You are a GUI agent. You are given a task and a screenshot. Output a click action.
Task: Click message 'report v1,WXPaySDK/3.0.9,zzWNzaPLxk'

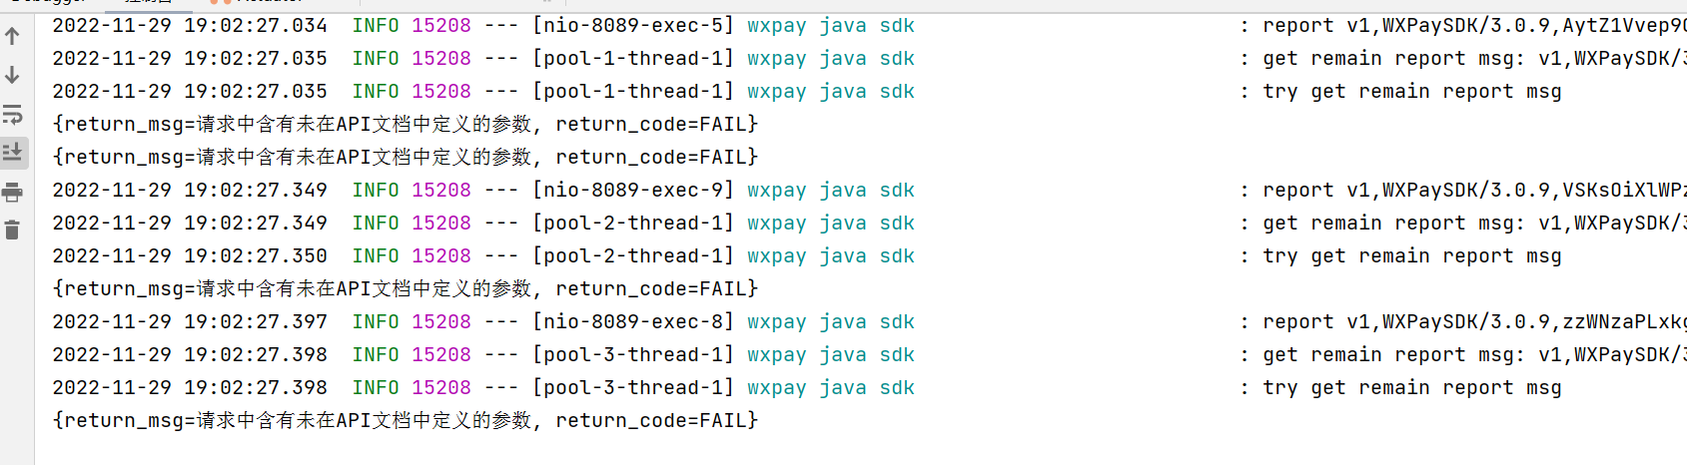pos(1474,322)
